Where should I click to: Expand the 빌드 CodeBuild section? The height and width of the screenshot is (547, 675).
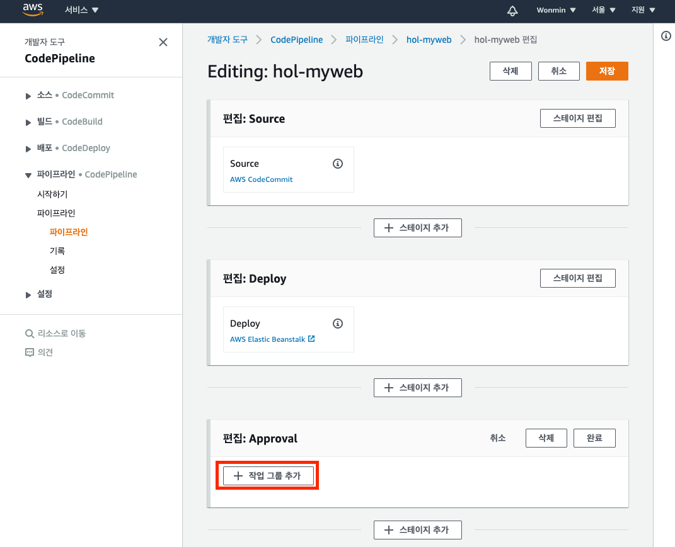coord(28,123)
